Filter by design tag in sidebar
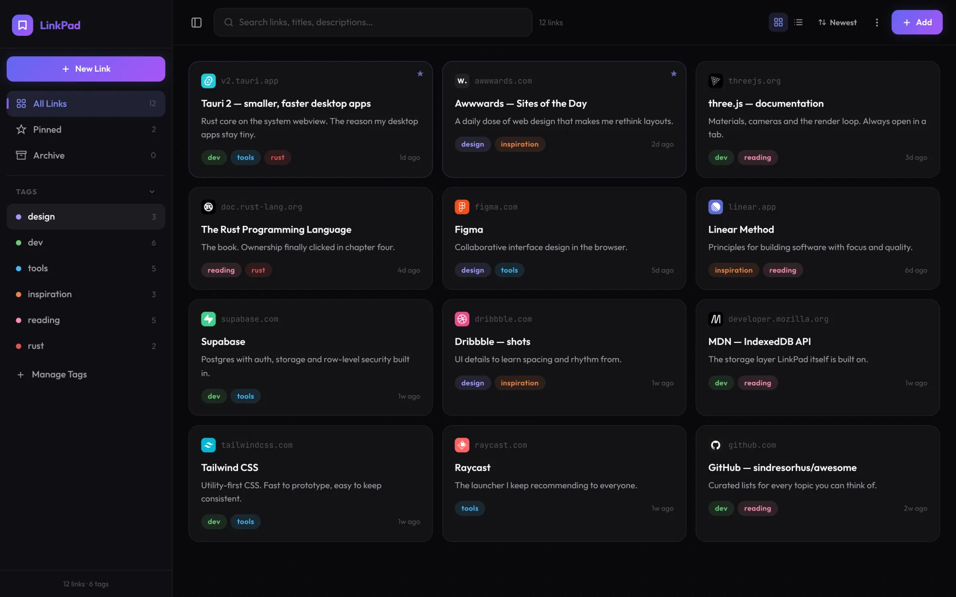This screenshot has width=956, height=597. [x=86, y=217]
